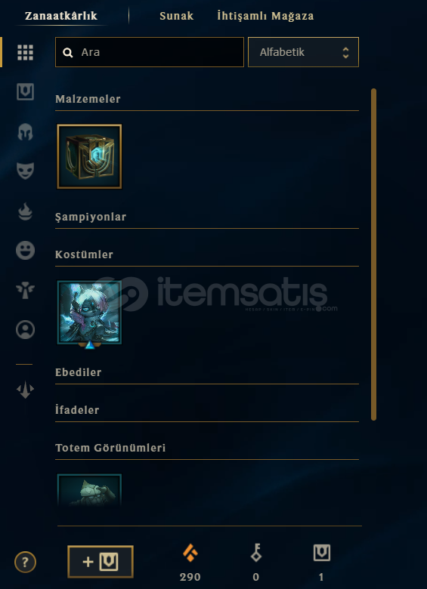
Task: Select the Hextech chest in Malzemeler
Action: click(89, 156)
